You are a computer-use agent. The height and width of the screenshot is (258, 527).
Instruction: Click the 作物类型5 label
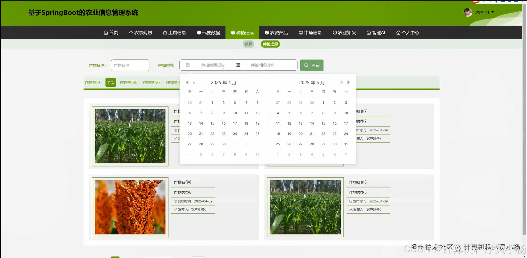click(x=358, y=192)
